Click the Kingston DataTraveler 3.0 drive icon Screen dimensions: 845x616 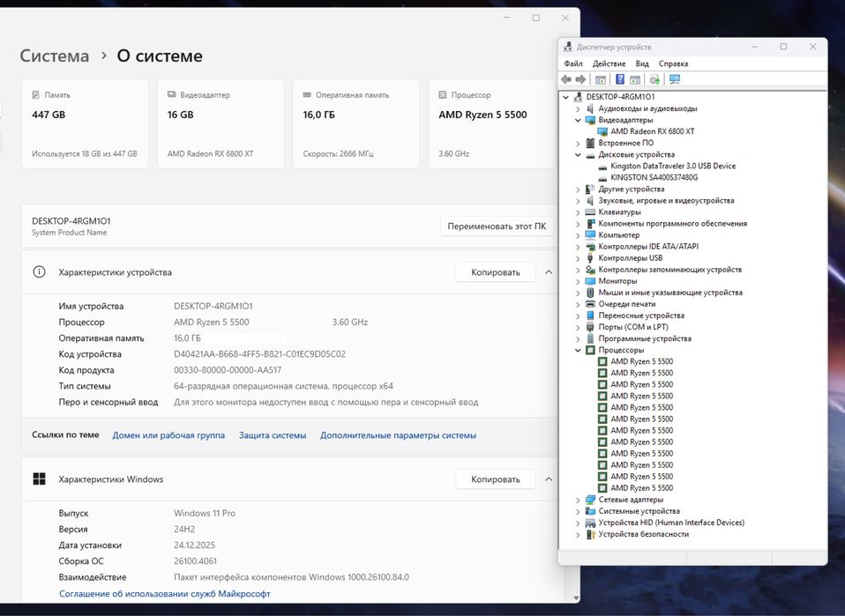pos(602,166)
